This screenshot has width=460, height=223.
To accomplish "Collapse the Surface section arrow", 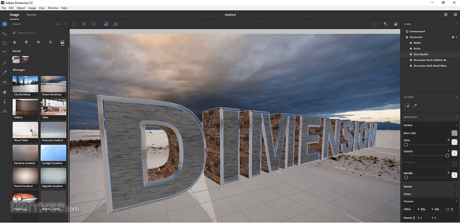I will [456, 125].
